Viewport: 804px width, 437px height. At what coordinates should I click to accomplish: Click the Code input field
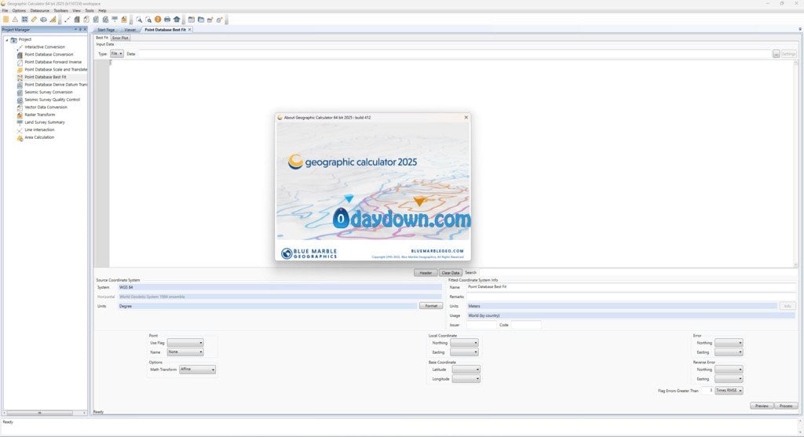(526, 325)
